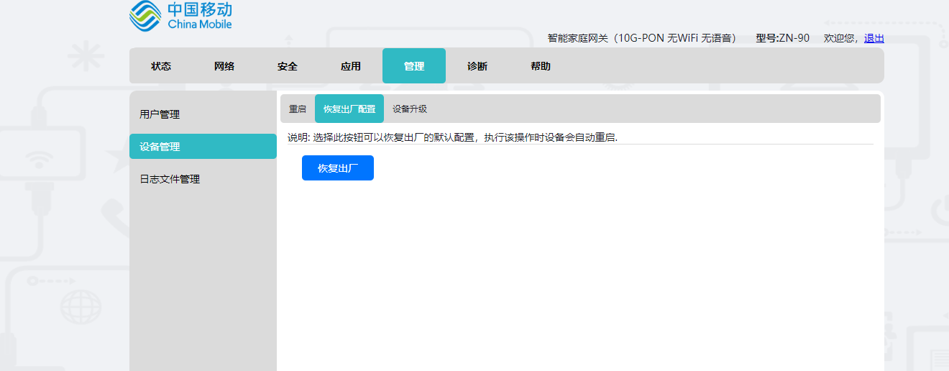Switch to the 重启 reboot sub-tab

[x=298, y=109]
